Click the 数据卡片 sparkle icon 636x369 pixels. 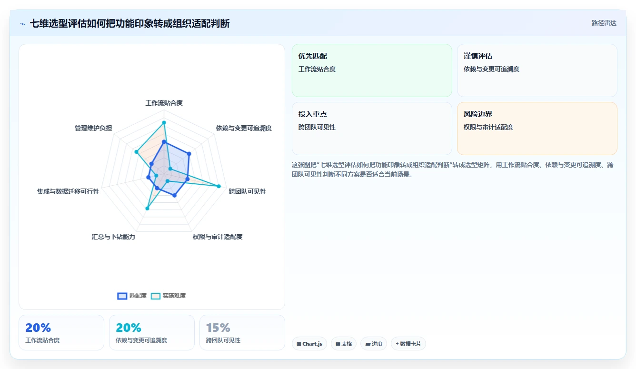pos(397,344)
